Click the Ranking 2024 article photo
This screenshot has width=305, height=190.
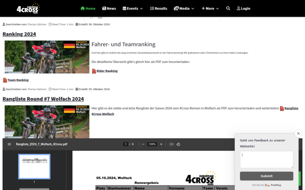click(x=47, y=57)
